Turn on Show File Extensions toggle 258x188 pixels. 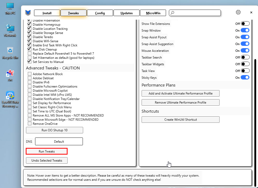[245, 24]
